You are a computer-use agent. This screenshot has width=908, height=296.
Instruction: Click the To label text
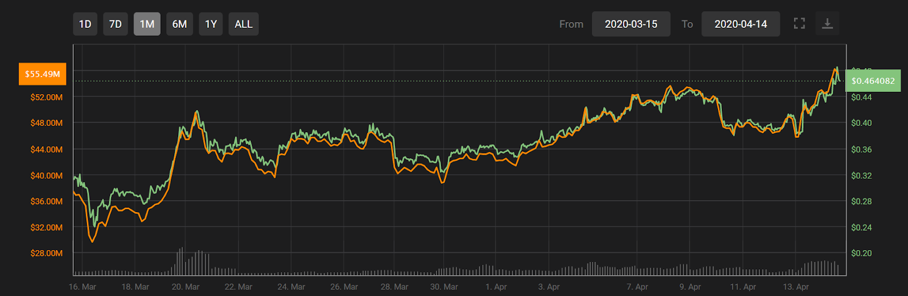point(687,24)
